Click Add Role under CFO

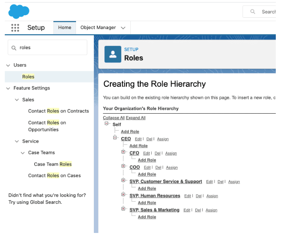click(147, 160)
